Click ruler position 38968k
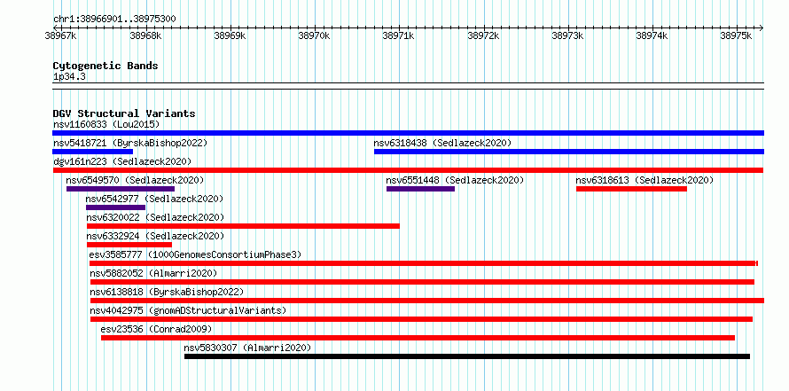The height and width of the screenshot is (391, 789). (x=146, y=35)
